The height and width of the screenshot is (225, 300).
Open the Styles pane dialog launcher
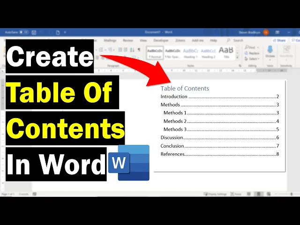(x=240, y=66)
